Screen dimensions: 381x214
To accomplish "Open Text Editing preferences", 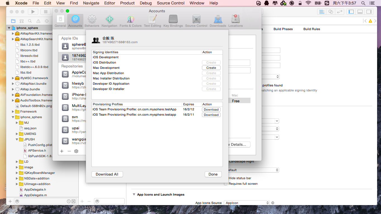I will click(152, 21).
